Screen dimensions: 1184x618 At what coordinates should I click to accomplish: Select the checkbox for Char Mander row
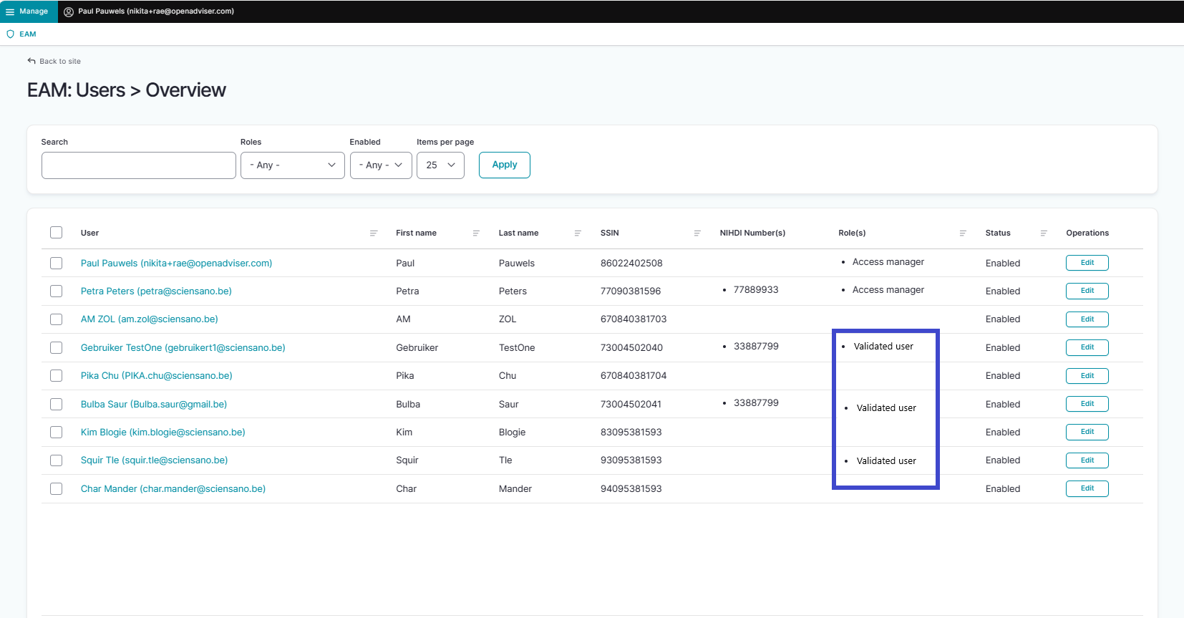point(57,489)
